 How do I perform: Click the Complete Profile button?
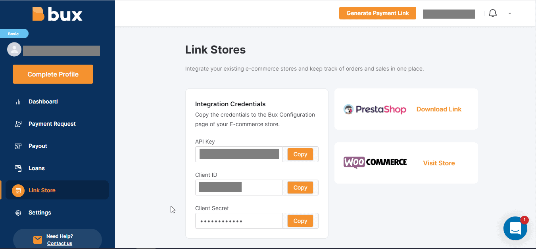(53, 74)
